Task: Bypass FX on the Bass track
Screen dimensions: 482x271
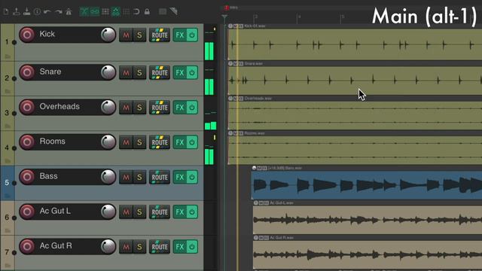Action: (192, 177)
